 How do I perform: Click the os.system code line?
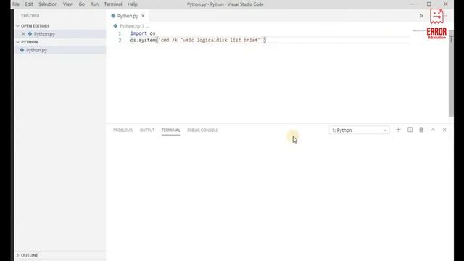click(x=198, y=40)
